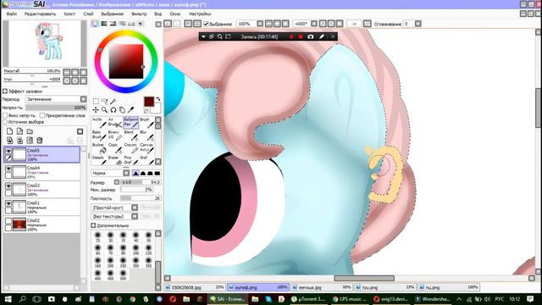Toggle the Выбранное checkbox in toolbar

click(207, 24)
